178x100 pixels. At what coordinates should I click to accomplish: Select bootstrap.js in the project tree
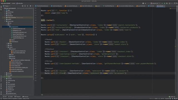click(14, 42)
